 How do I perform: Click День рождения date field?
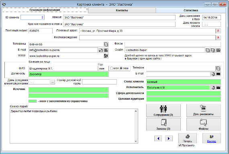coord(39,82)
